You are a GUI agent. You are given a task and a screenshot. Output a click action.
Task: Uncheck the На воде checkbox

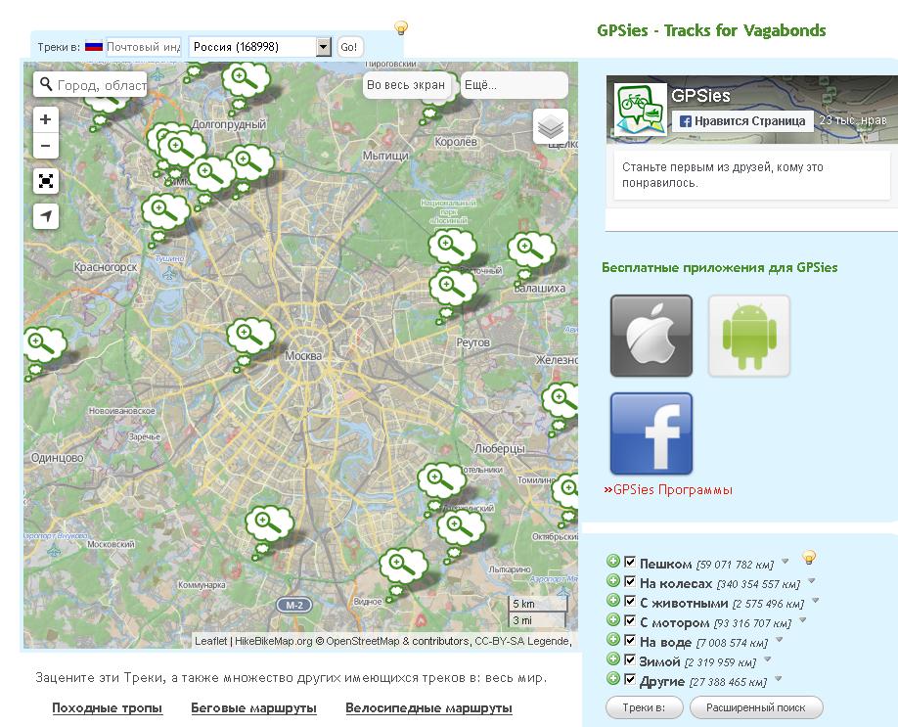(630, 640)
